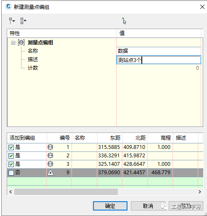The width and height of the screenshot is (207, 216).
Task: Click the 值 column header
Action: click(159, 33)
